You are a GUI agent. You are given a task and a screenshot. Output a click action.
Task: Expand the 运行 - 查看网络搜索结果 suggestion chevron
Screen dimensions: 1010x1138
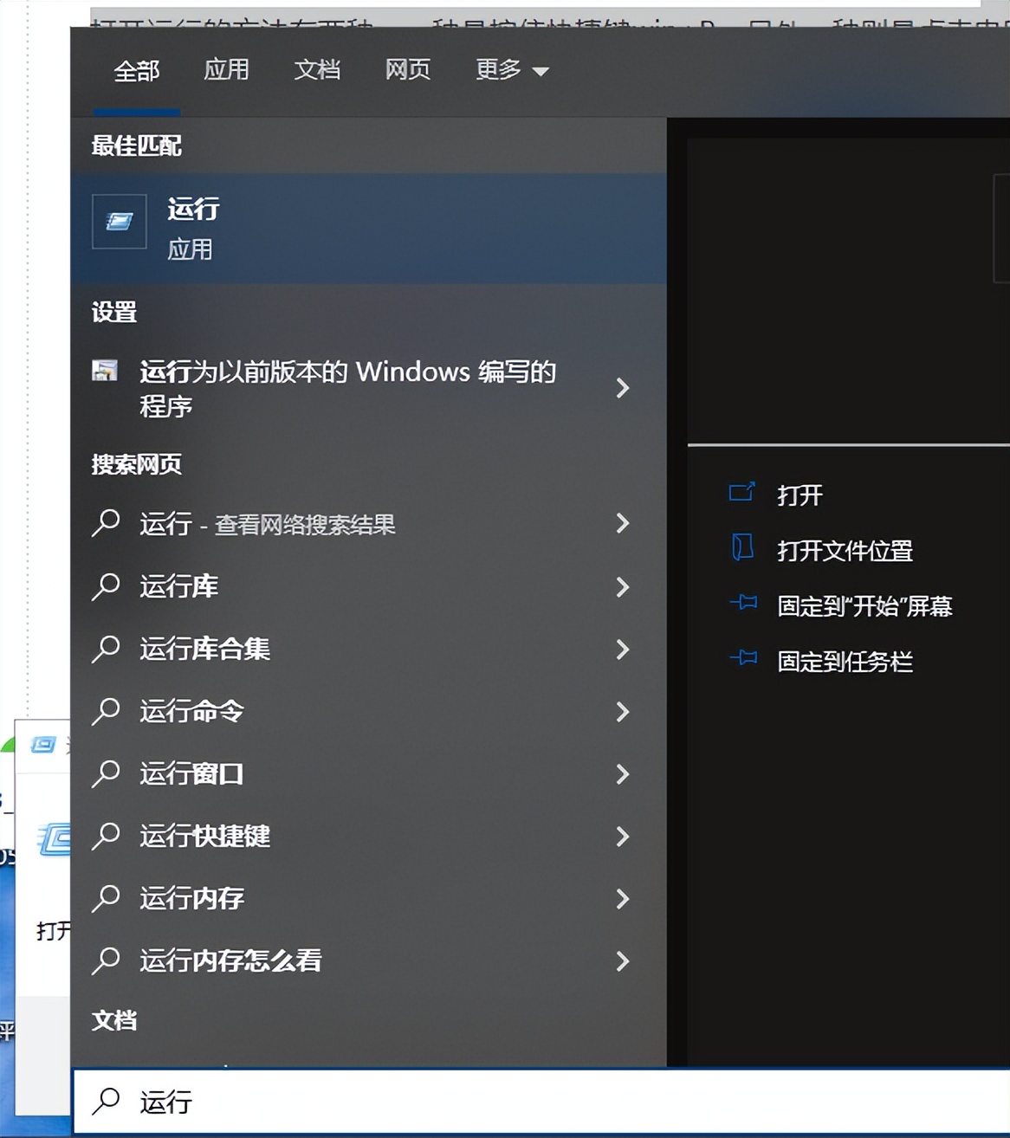coord(622,524)
